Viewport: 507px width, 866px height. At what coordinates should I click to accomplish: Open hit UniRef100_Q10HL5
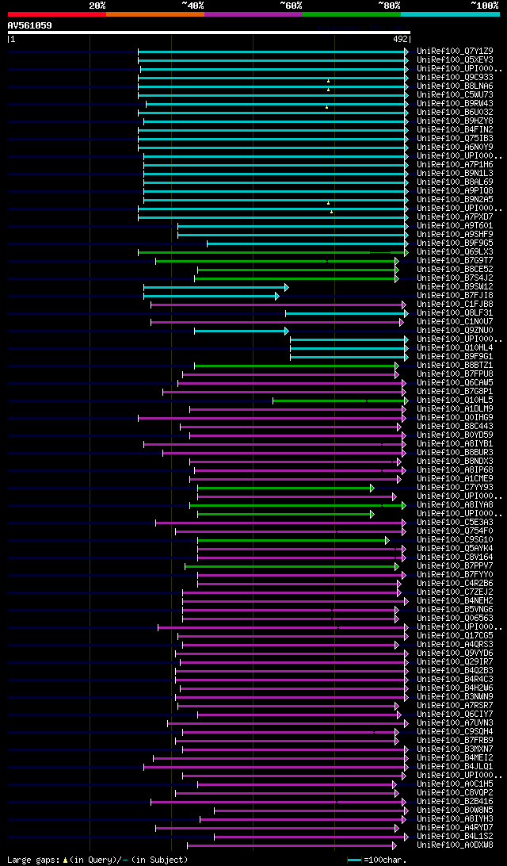point(456,400)
